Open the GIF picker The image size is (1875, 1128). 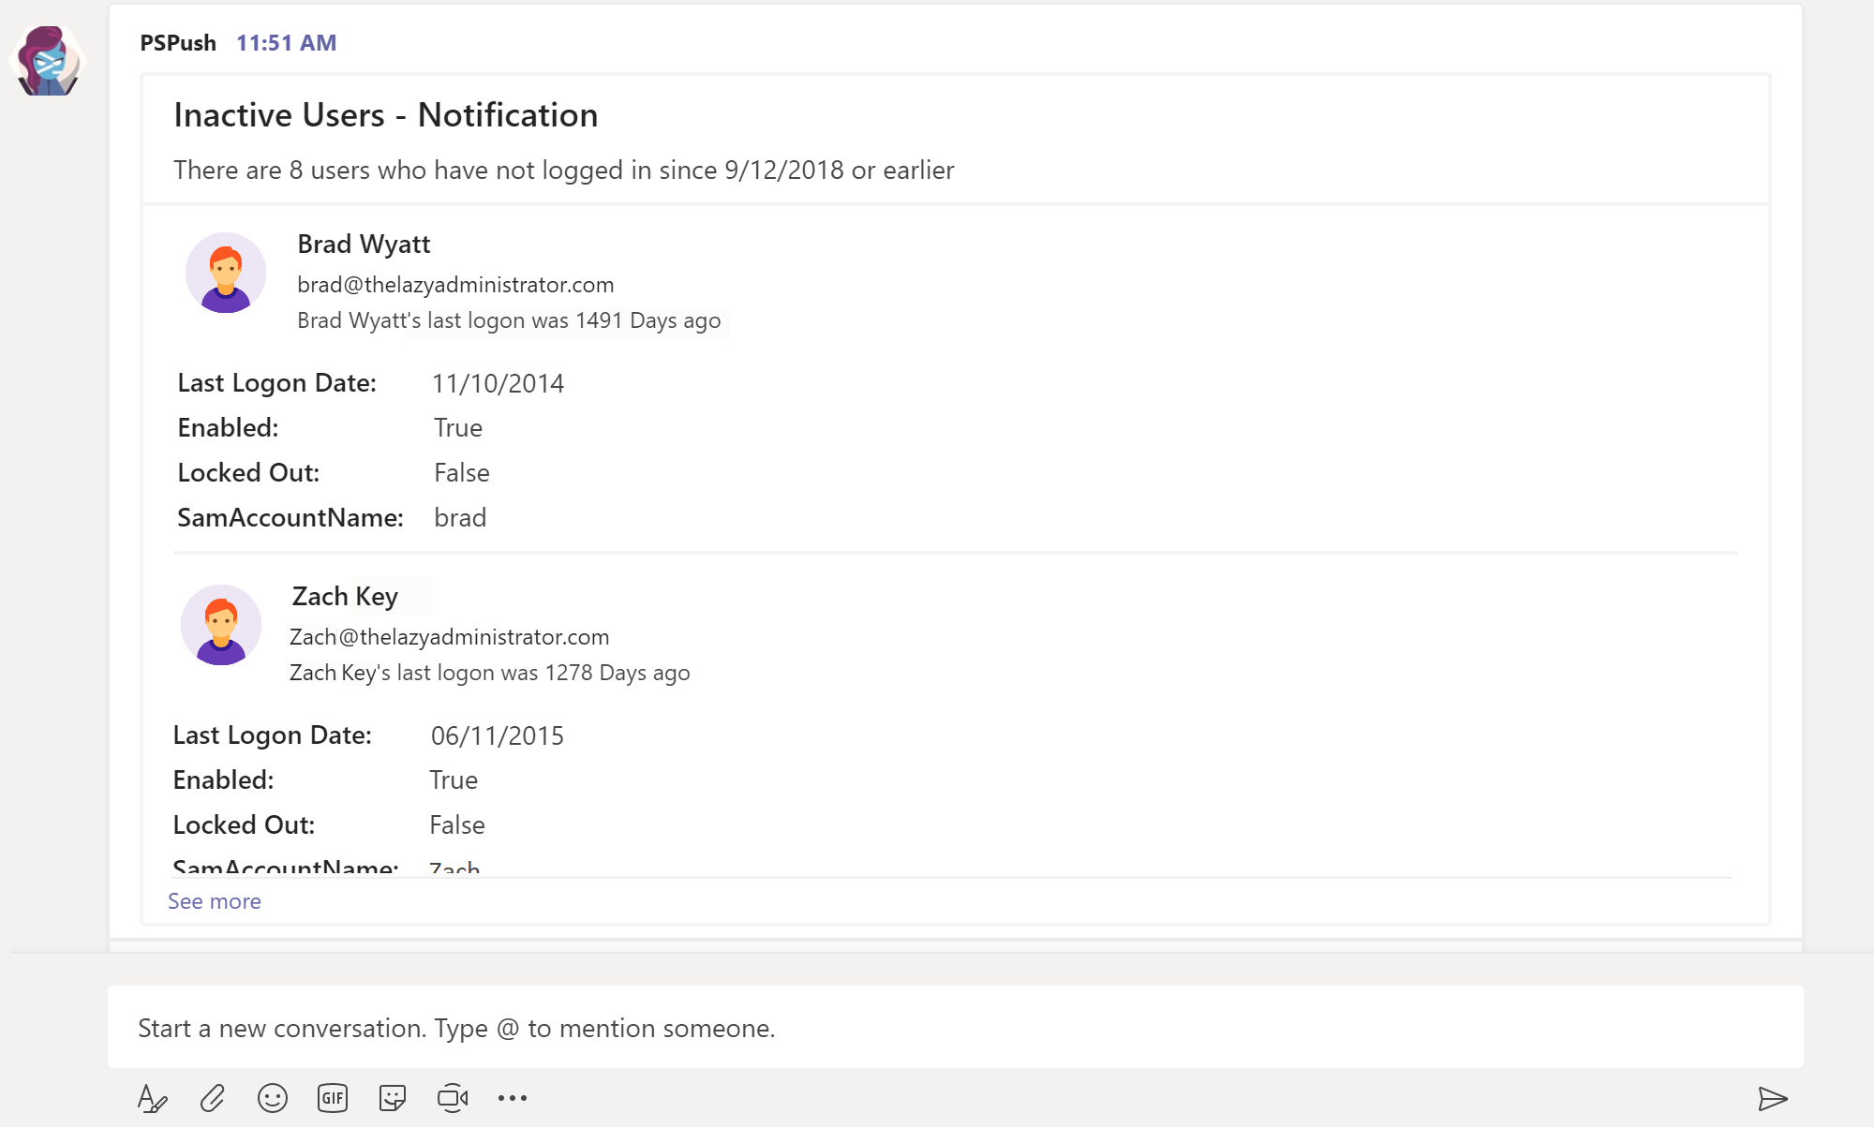pos(333,1098)
